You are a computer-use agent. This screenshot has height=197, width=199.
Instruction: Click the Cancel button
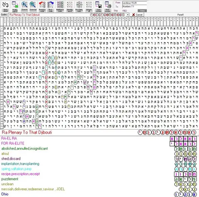pyautogui.click(x=137, y=15)
